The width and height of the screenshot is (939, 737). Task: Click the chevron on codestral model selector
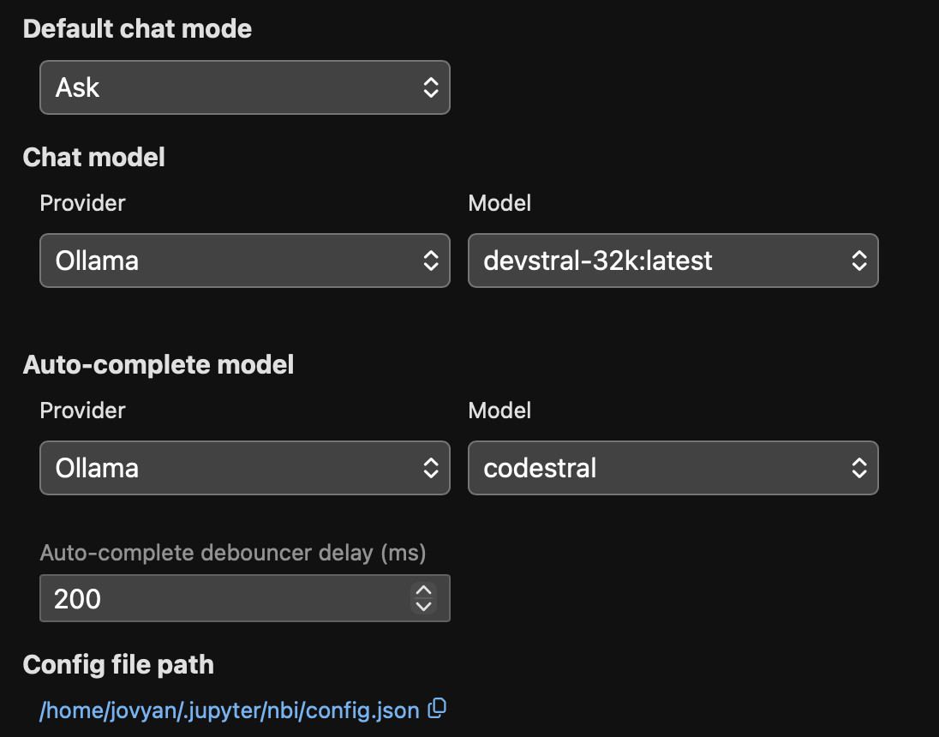(860, 468)
